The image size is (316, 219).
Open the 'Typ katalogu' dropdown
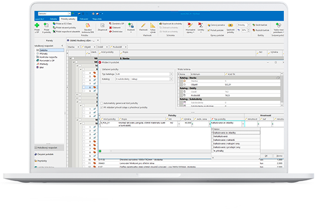pos(171,74)
